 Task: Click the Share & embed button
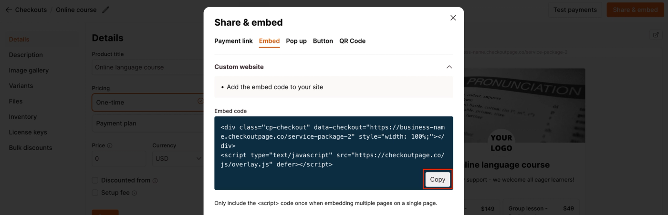635,10
